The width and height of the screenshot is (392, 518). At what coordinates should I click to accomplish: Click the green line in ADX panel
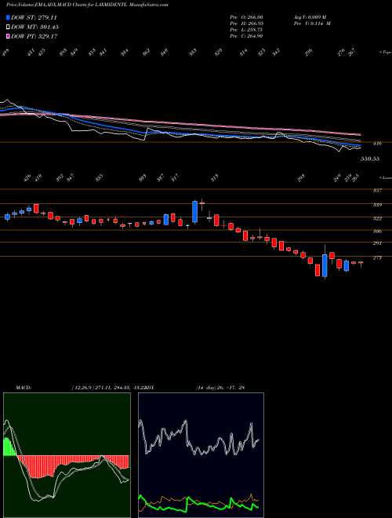[198, 503]
